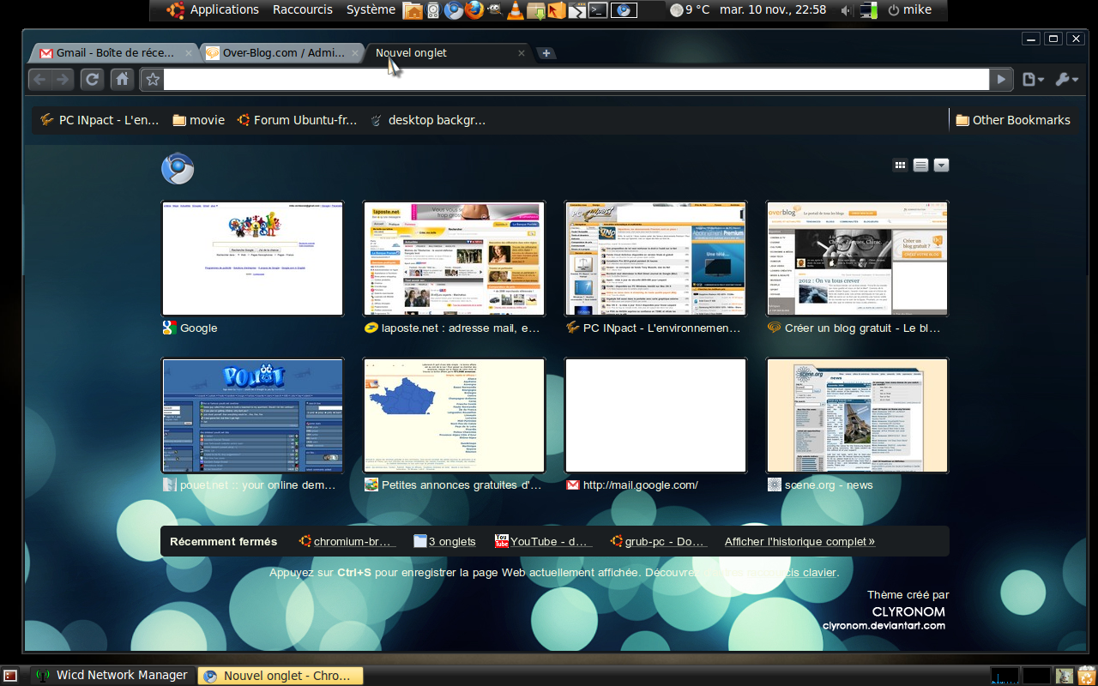Open new tab page options dropdown
Image resolution: width=1098 pixels, height=686 pixels.
pos(941,165)
